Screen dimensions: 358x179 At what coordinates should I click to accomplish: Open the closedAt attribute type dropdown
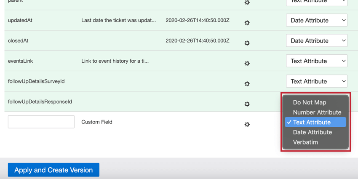click(316, 40)
